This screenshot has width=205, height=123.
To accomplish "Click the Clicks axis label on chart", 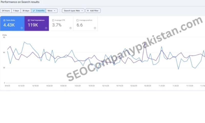I will [x=4, y=35].
